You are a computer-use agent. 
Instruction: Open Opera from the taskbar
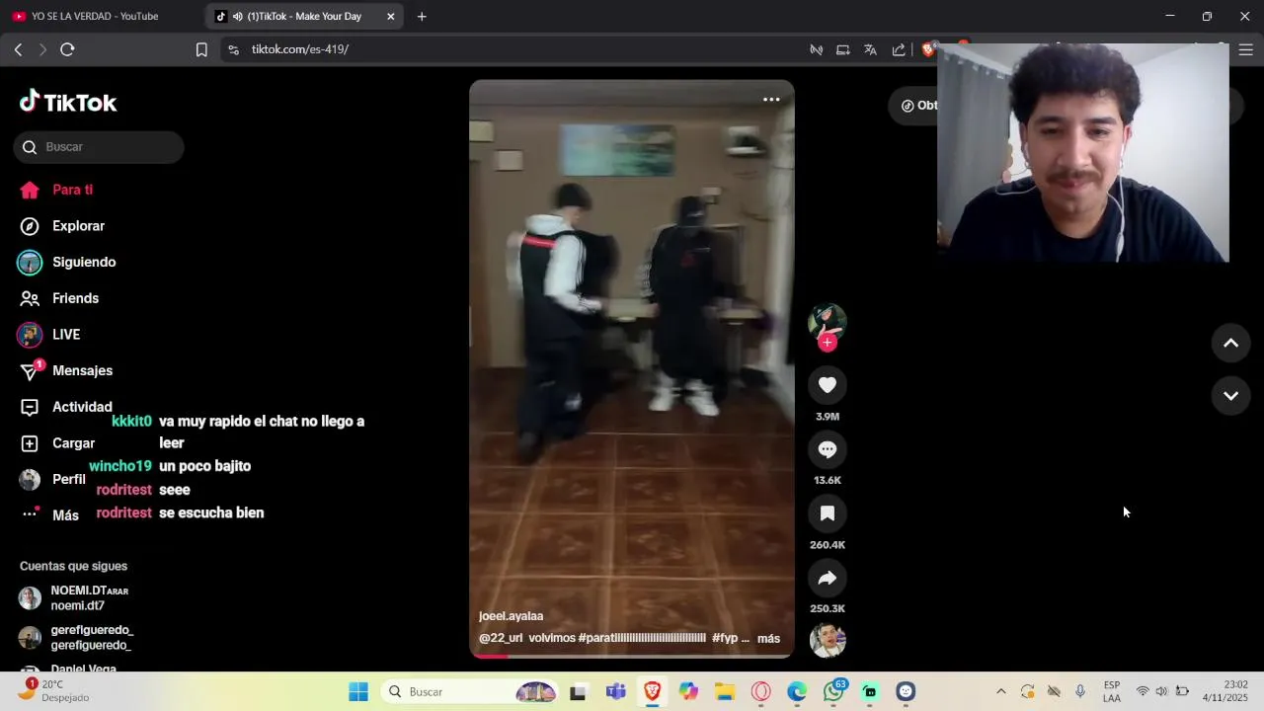[x=761, y=691]
